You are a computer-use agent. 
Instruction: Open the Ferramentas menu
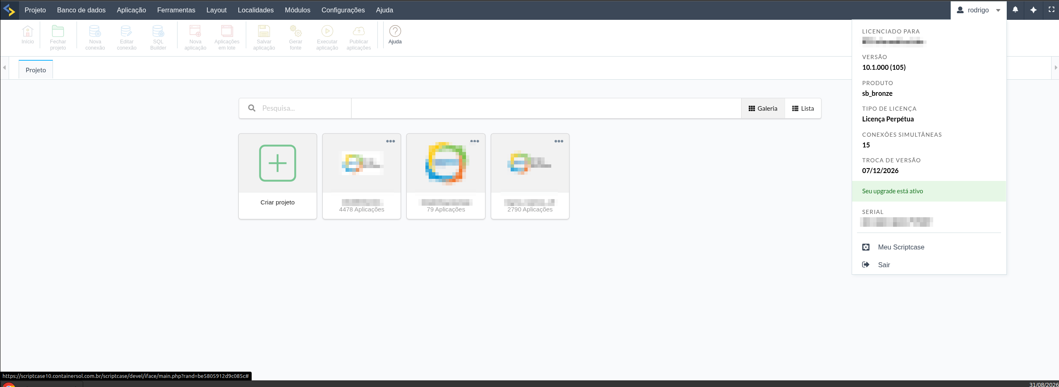pyautogui.click(x=176, y=10)
